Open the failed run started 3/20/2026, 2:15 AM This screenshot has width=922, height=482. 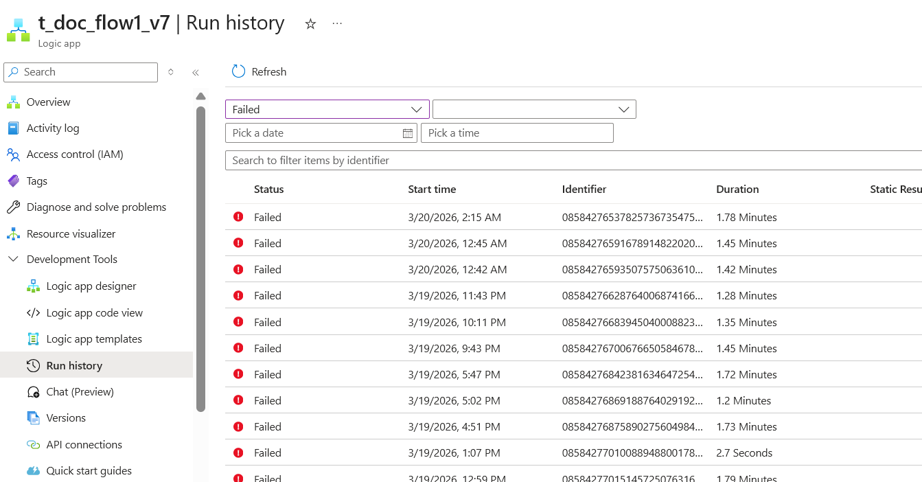pyautogui.click(x=454, y=218)
